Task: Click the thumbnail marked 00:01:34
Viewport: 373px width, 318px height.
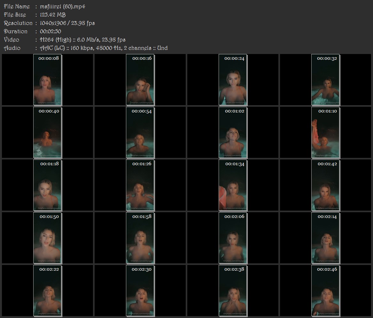Action: point(233,185)
